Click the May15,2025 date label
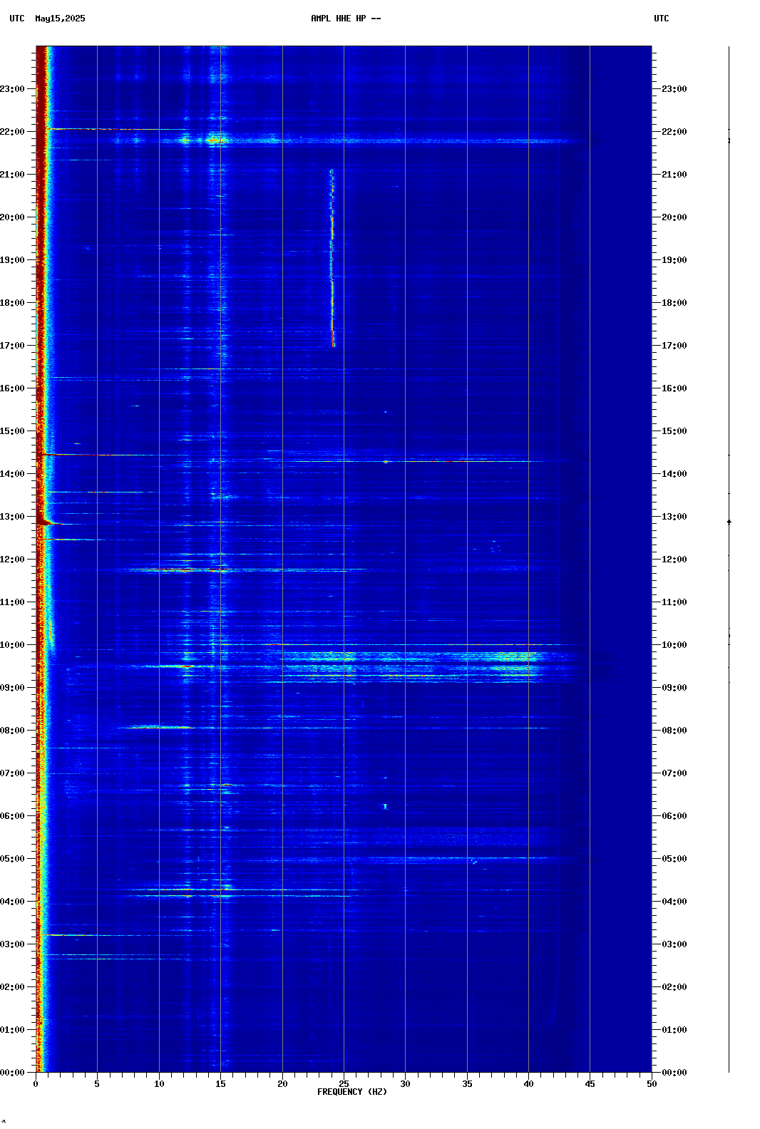Screen dimensions: 760x1129 point(60,19)
